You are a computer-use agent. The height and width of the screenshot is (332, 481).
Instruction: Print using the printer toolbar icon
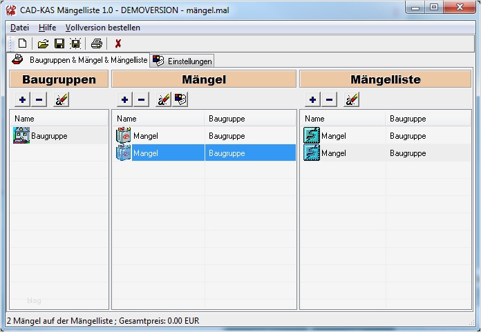pyautogui.click(x=97, y=43)
